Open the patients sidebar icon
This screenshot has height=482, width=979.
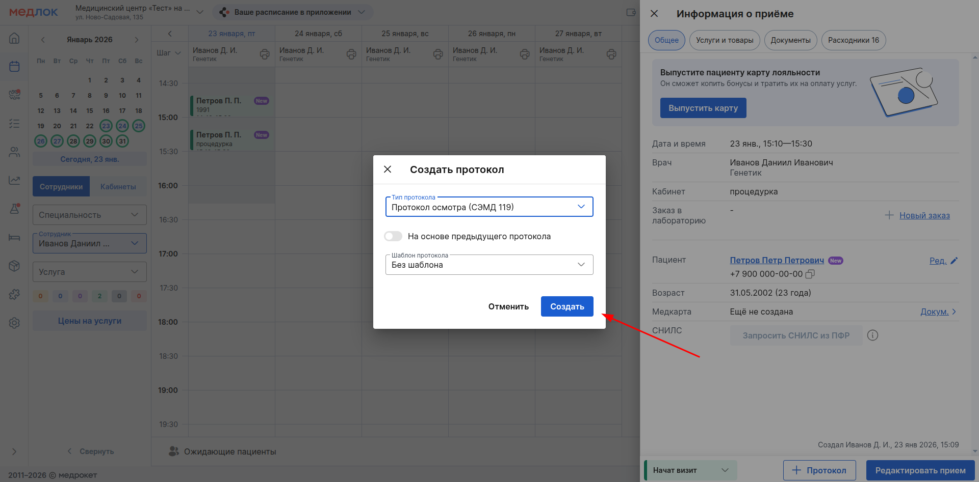[14, 152]
